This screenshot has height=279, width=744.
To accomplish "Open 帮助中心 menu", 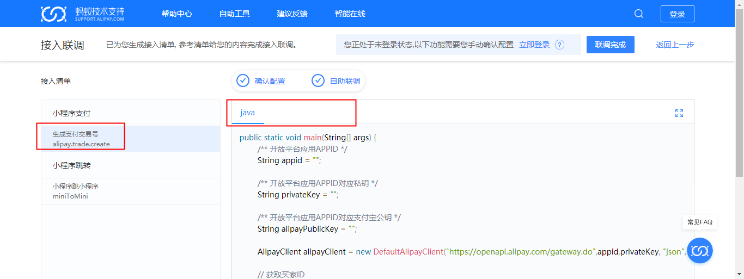I will coord(177,14).
